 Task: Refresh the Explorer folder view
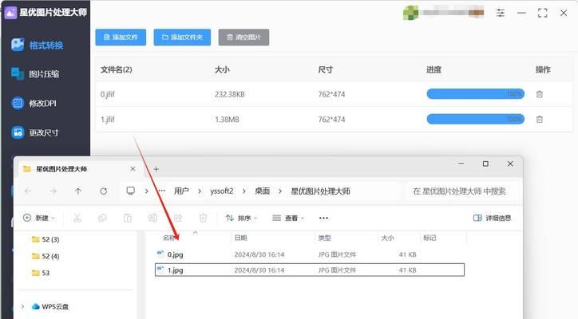[x=104, y=191]
